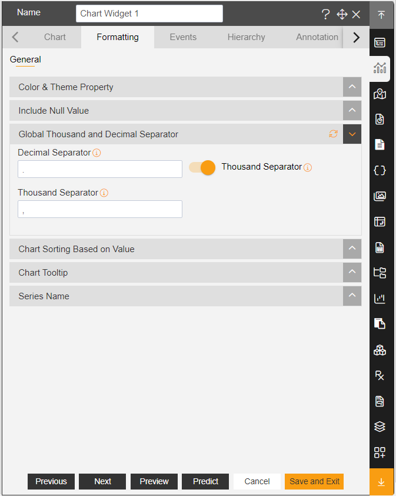Click the Save and Exit button
The width and height of the screenshot is (396, 496).
coord(314,481)
